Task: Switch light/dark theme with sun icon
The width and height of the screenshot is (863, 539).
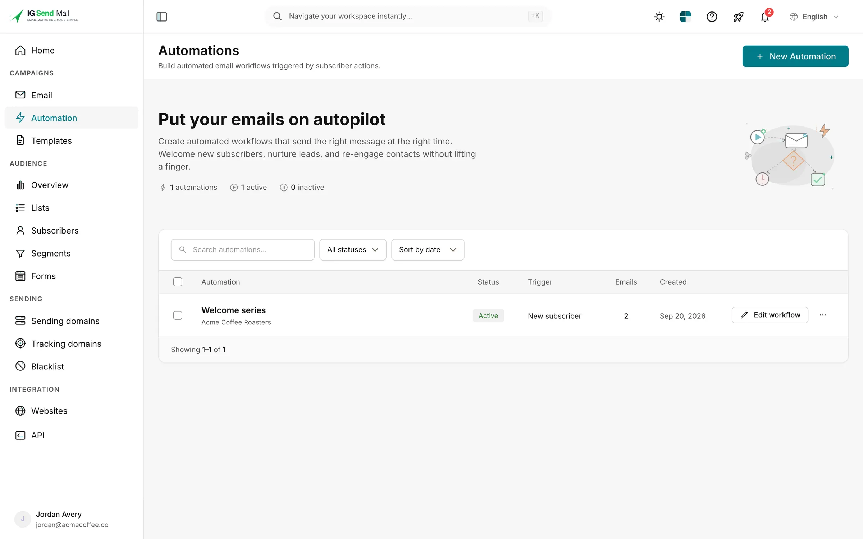Action: click(659, 17)
